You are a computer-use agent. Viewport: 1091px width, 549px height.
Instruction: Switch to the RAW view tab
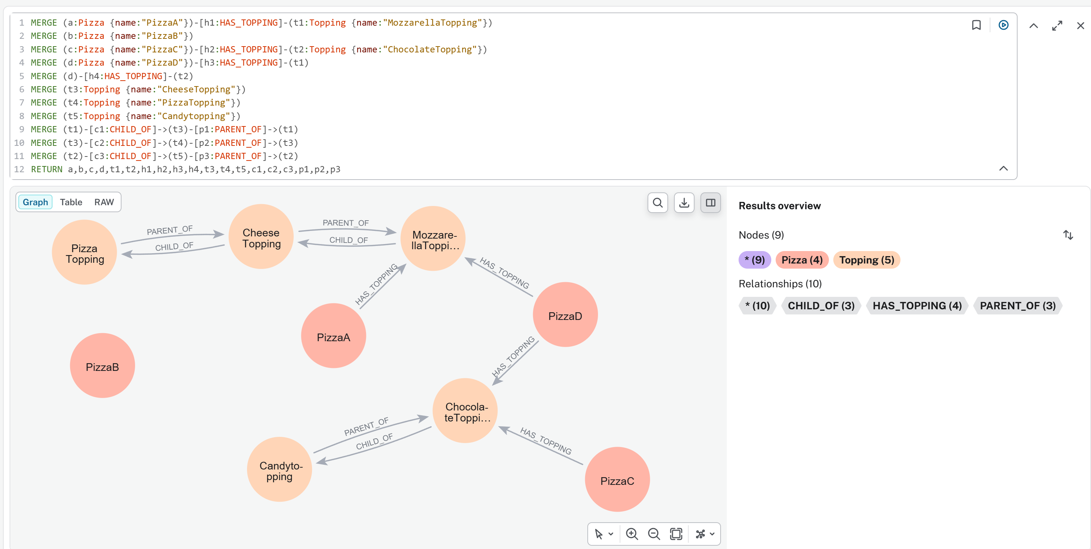104,202
